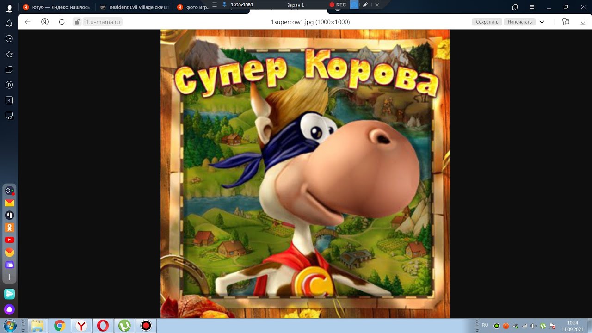Launch Google Chrome from taskbar

coord(59,326)
